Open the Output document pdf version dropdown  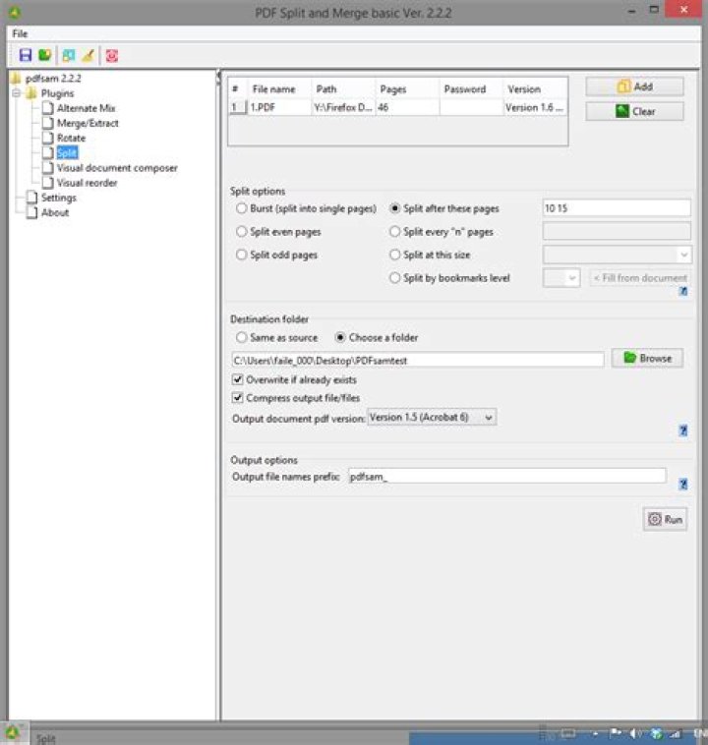(432, 417)
